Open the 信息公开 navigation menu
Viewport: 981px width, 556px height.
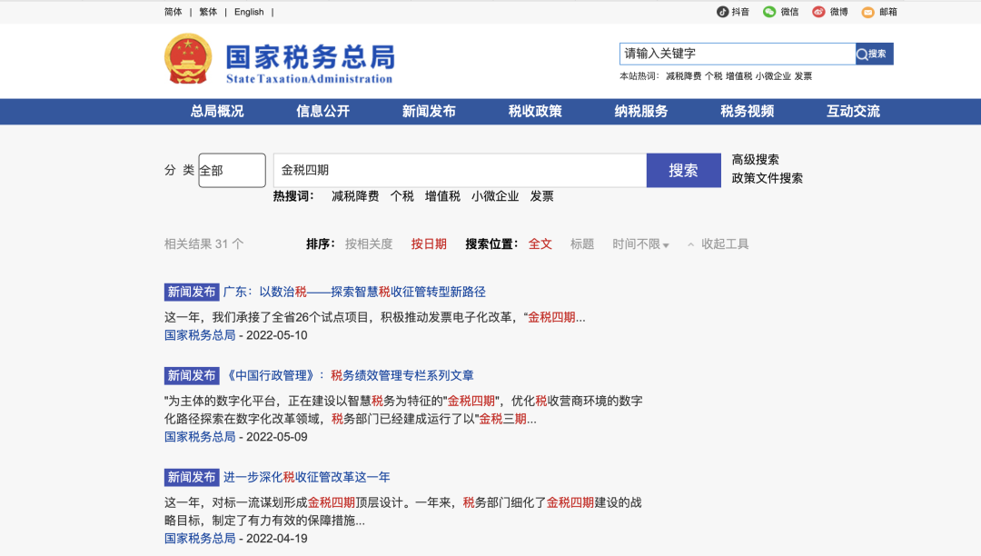click(323, 111)
